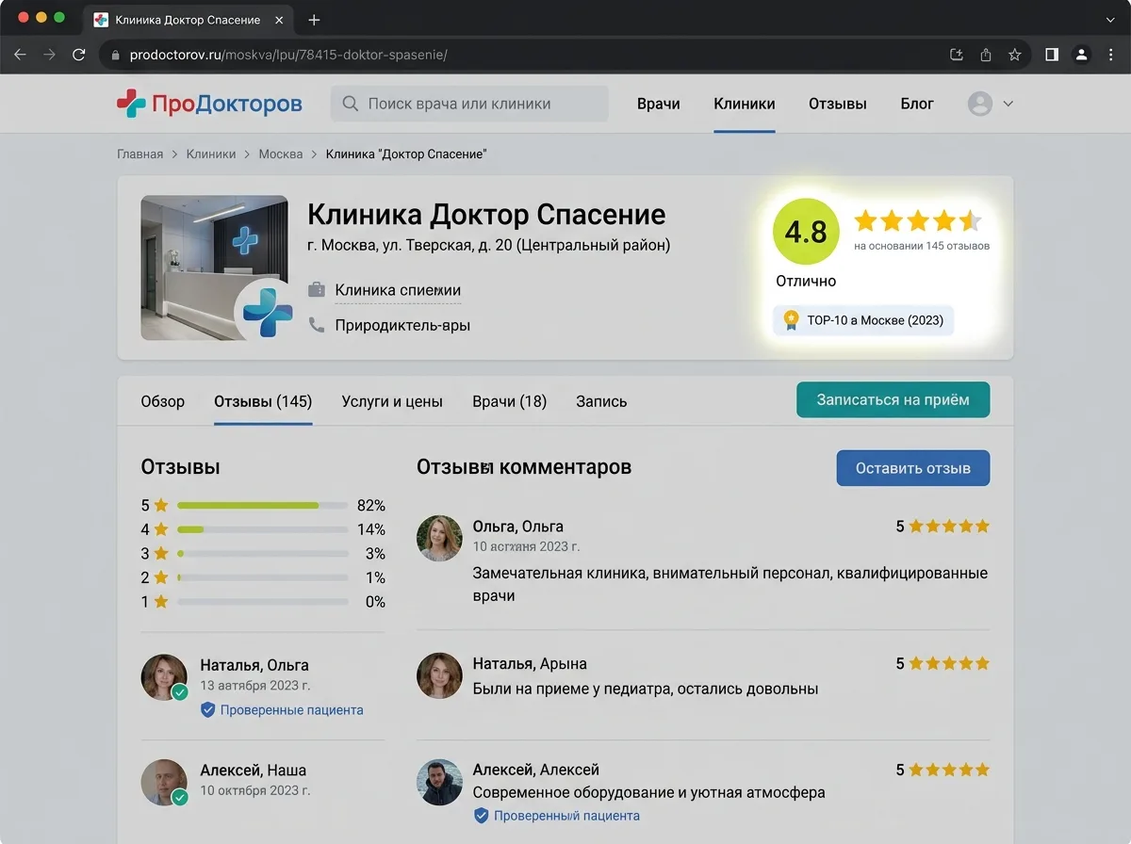1131x844 pixels.
Task: Share this page via share icon
Action: 986,55
